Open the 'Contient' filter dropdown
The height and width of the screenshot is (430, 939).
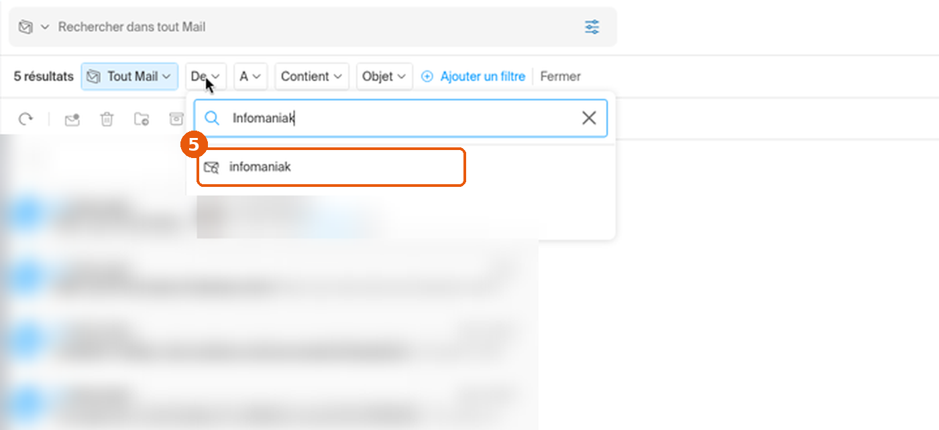(312, 76)
